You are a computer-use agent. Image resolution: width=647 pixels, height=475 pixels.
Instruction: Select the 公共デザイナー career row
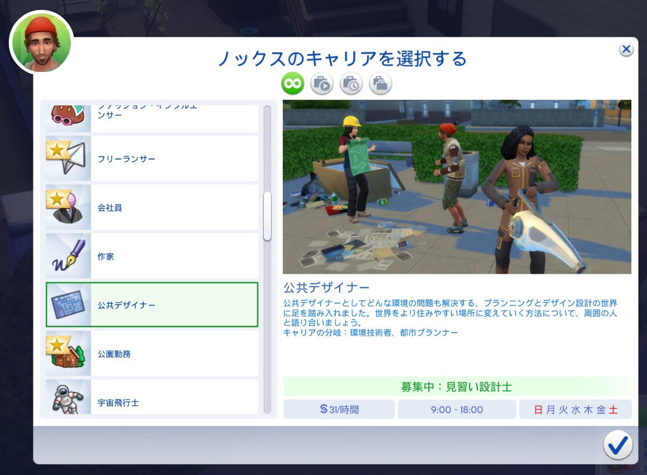point(152,305)
